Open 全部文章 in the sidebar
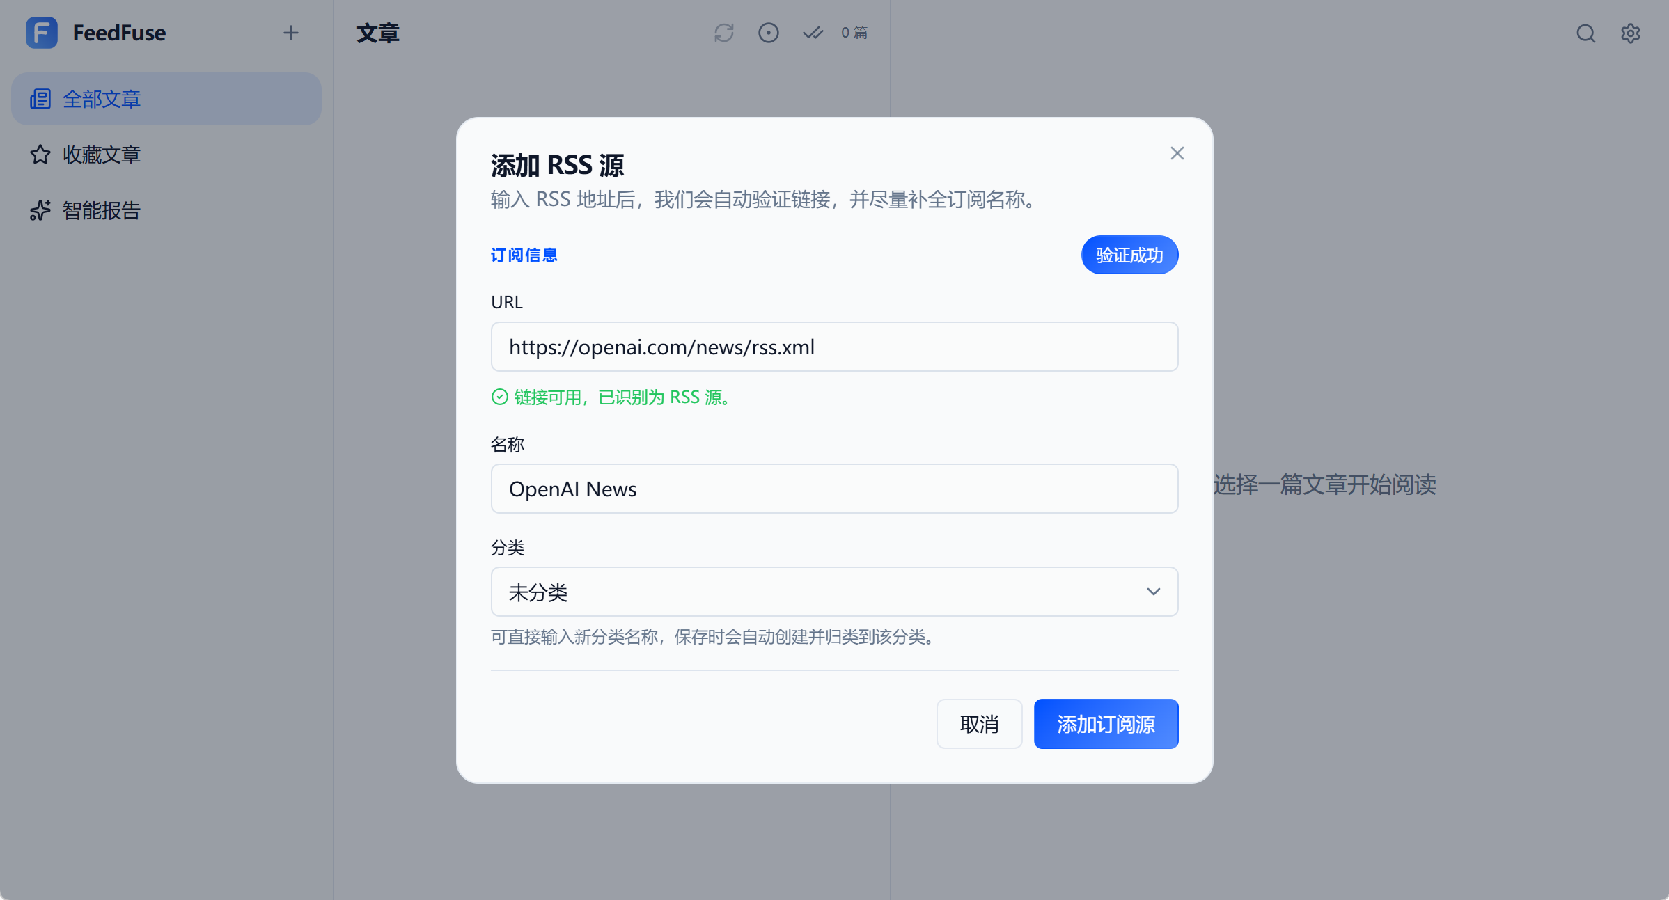1669x900 pixels. [x=166, y=99]
